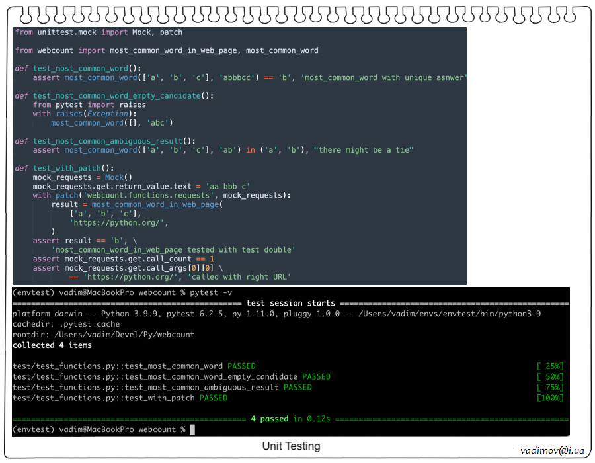This screenshot has height=463, width=595.
Task: Click '4 passed in 0.12s' summary
Action: tap(291, 419)
